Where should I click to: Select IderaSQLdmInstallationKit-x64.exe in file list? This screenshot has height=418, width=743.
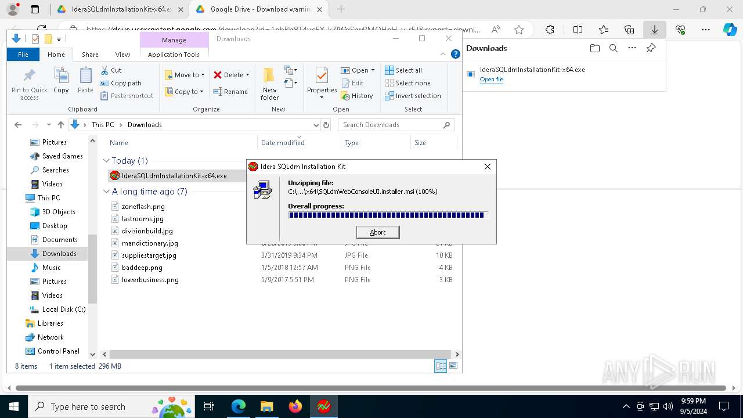tap(174, 175)
